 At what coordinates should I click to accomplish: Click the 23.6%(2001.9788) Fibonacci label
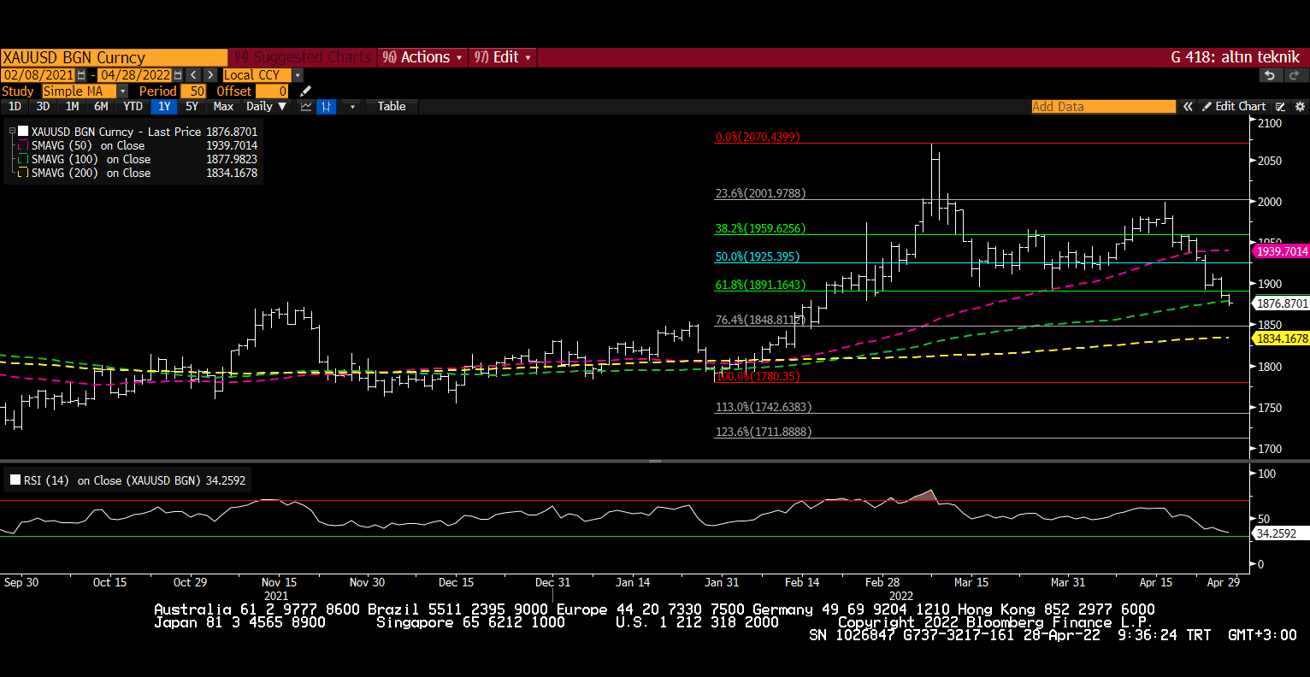pos(760,193)
